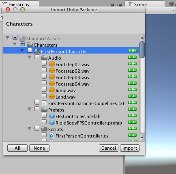The width and height of the screenshot is (176, 174).
Task: Click the RigidBodyFPSController.prefab cube icon
Action: 52,122
